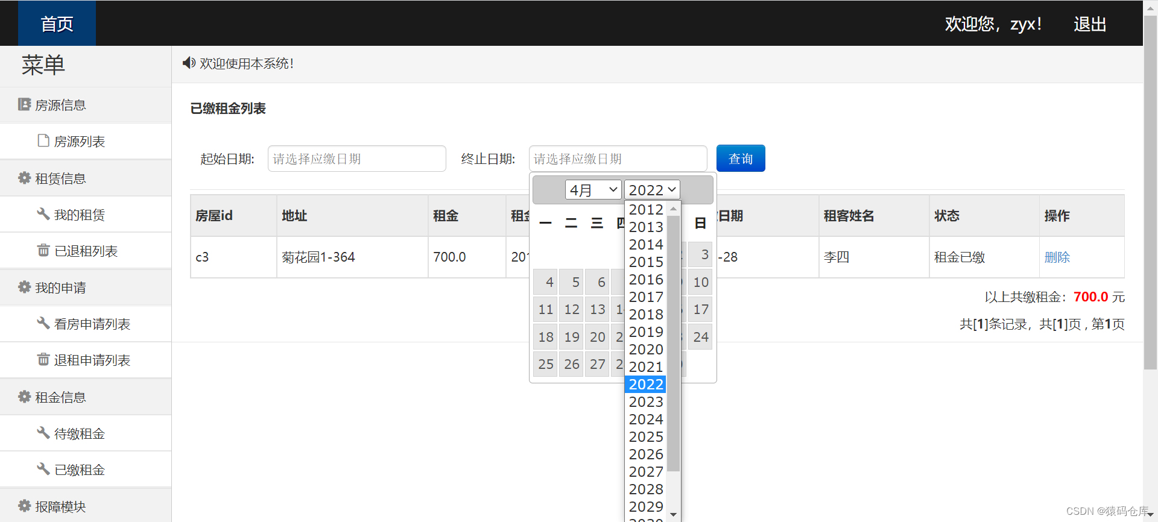The image size is (1158, 522).
Task: Select year 2012 from list
Action: tap(645, 209)
